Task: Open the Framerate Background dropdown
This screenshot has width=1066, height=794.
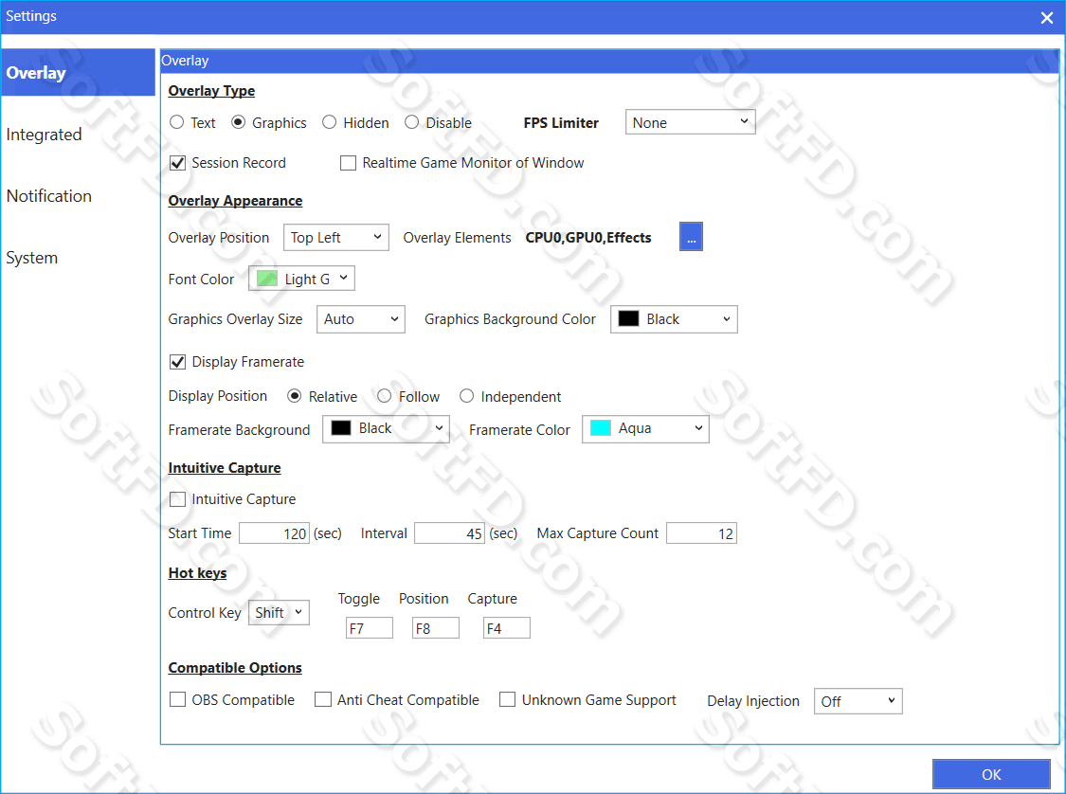Action: coord(386,428)
